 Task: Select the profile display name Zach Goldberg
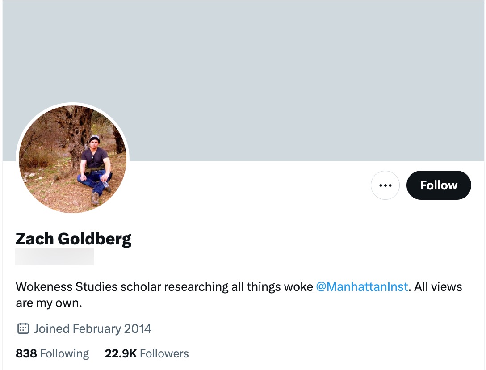tap(73, 239)
